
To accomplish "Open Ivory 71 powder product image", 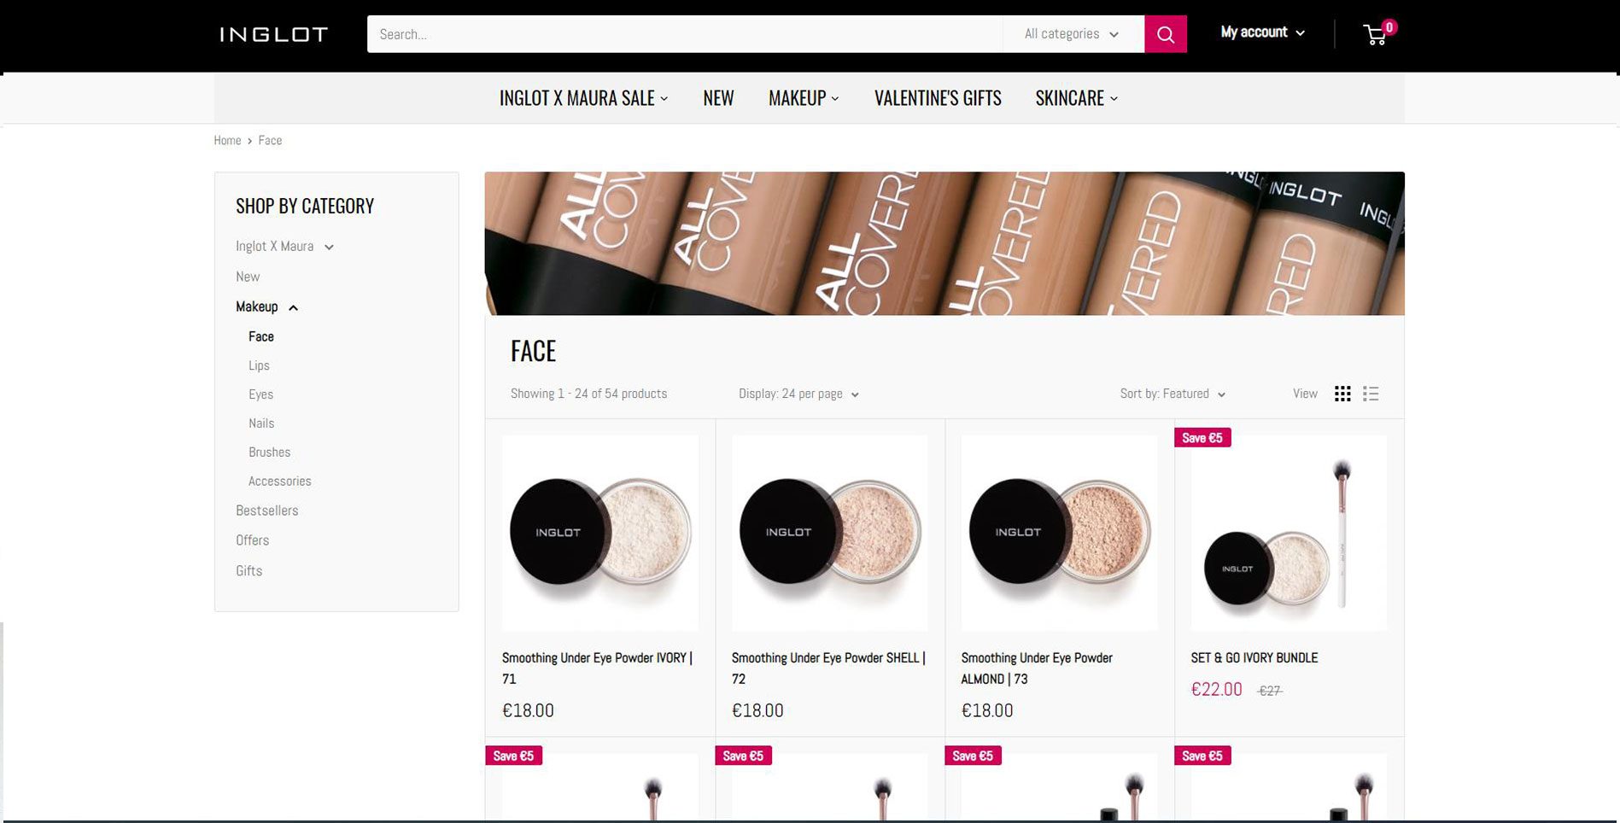I will pos(599,534).
